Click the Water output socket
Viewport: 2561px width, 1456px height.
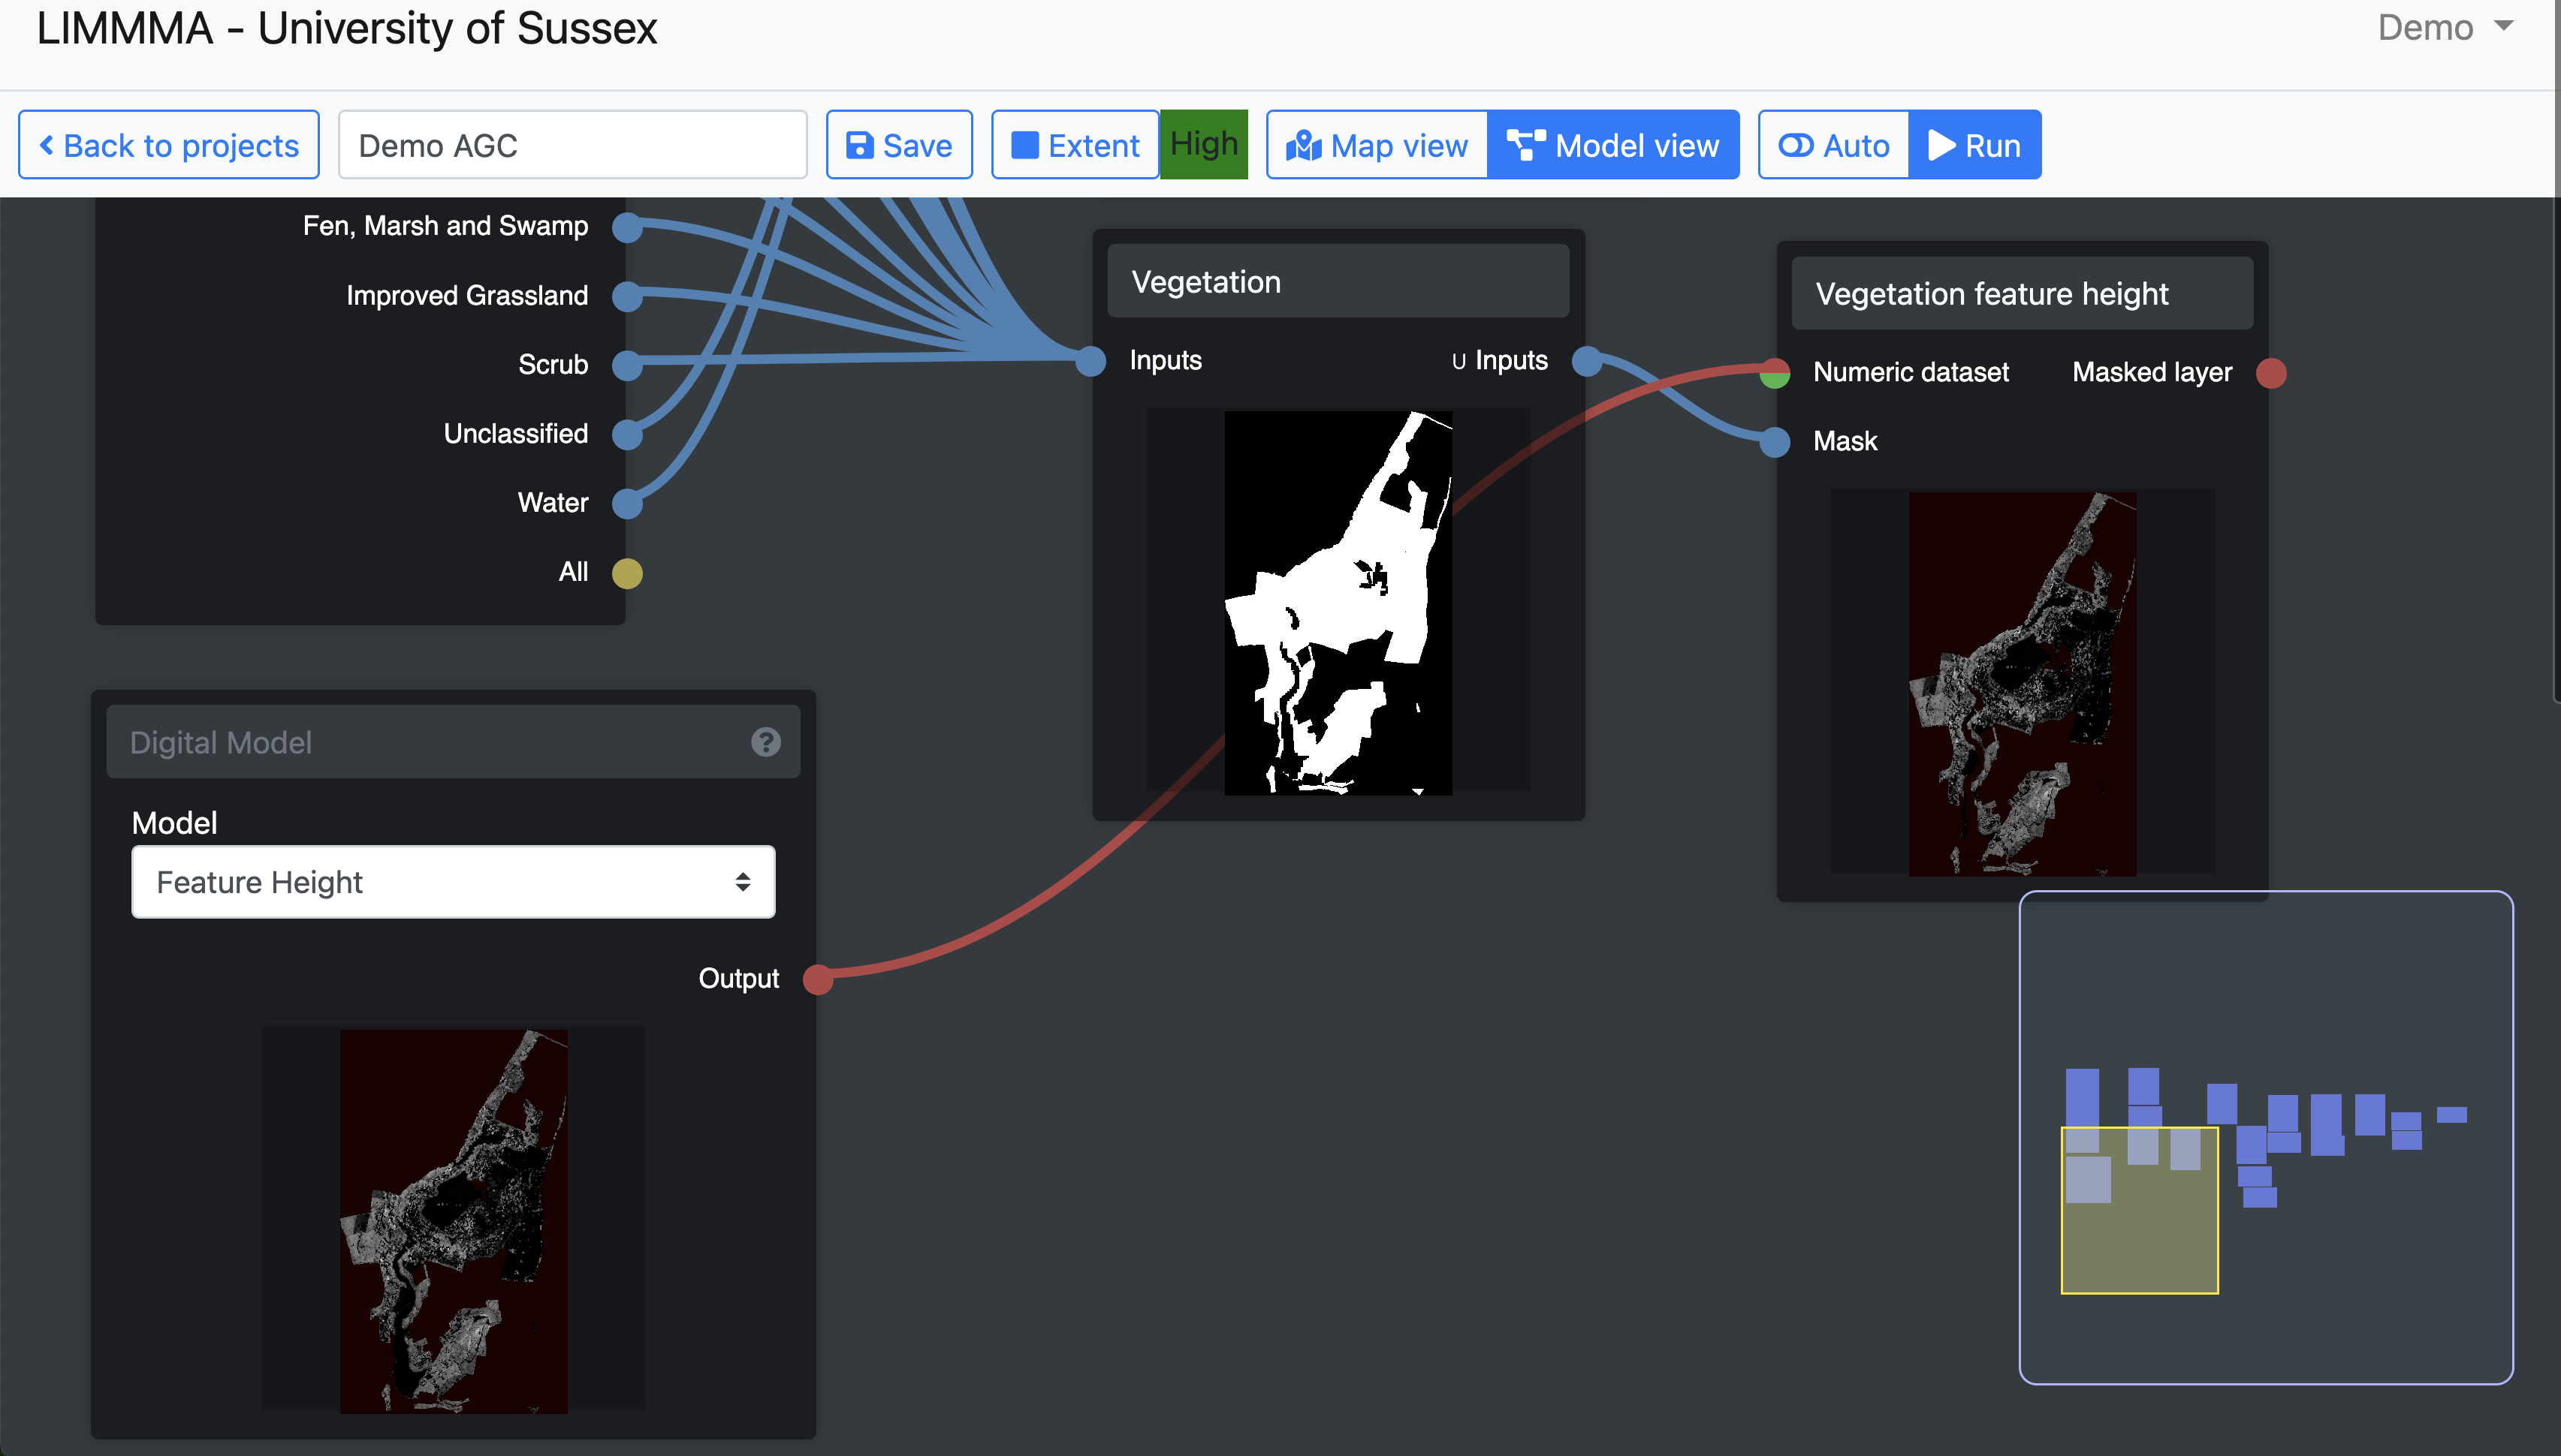tap(627, 503)
